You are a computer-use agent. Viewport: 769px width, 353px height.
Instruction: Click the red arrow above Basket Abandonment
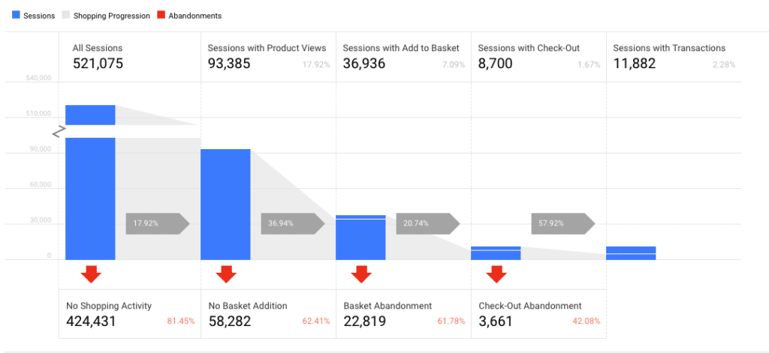(x=361, y=274)
